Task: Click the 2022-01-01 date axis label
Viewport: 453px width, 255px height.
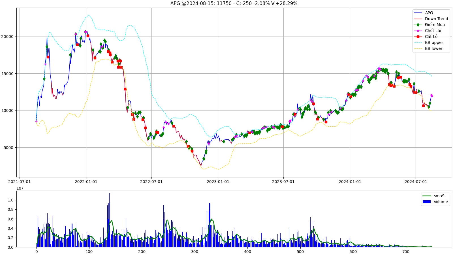Action: pos(86,182)
